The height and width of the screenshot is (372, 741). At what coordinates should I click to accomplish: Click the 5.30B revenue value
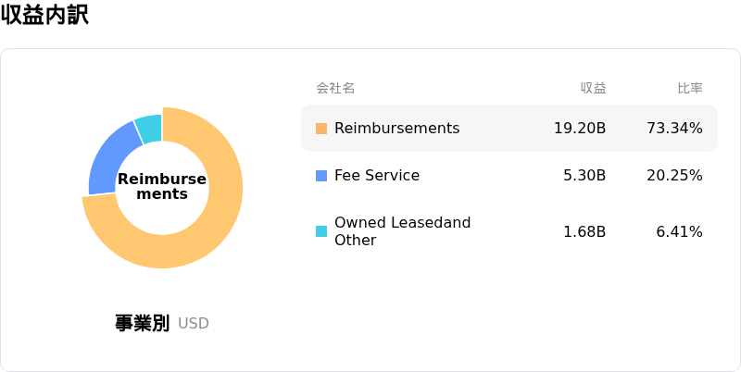584,176
